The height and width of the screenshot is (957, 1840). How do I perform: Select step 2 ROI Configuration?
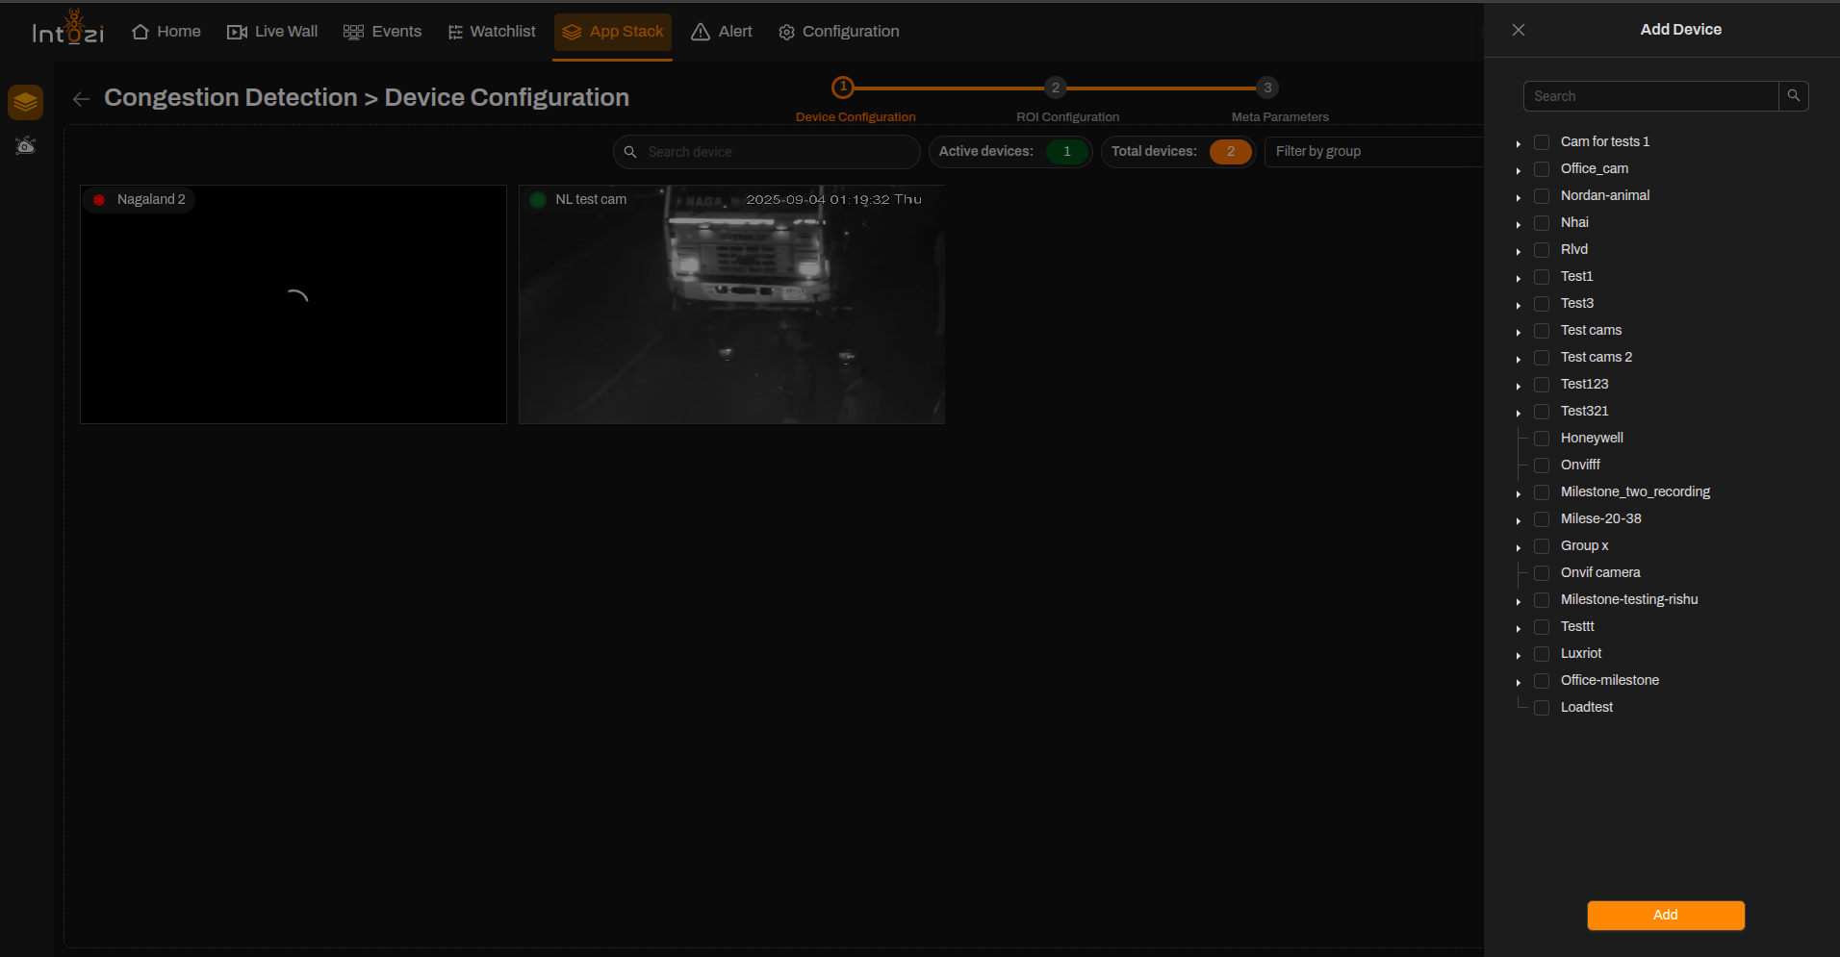1056,88
